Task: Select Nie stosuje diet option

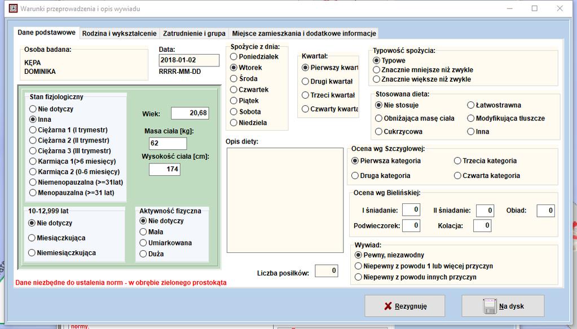Action: click(397, 105)
